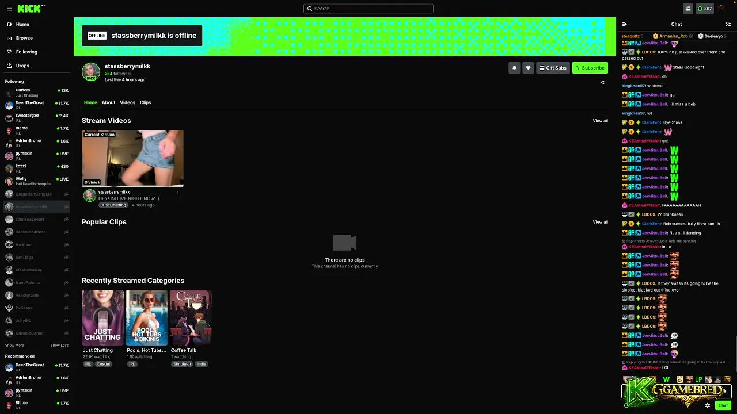Select the green W emote in quick emotes
The height and width of the screenshot is (414, 737).
(666, 379)
